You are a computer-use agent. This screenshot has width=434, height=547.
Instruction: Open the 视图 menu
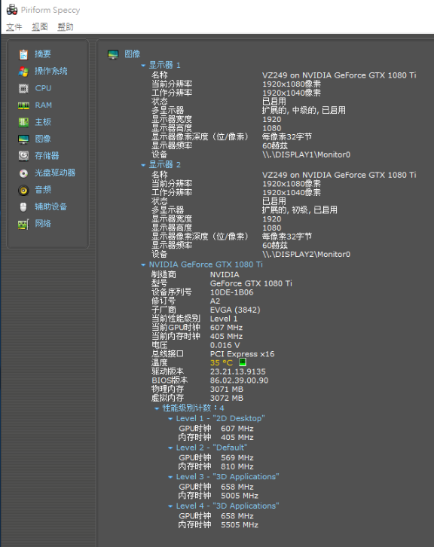[x=39, y=27]
